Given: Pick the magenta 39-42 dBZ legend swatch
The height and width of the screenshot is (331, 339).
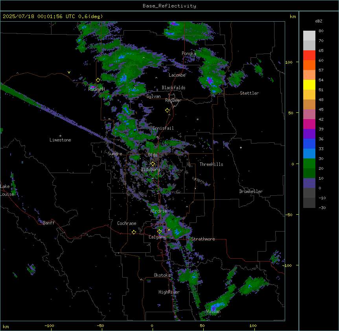Looking at the screenshot, I should pyautogui.click(x=309, y=124).
